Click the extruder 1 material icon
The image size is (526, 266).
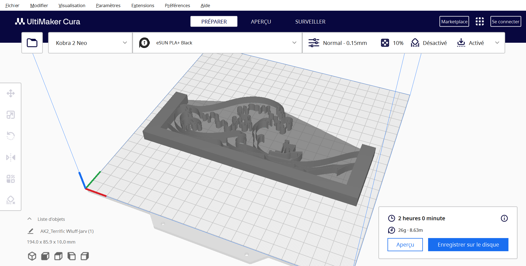click(x=144, y=43)
